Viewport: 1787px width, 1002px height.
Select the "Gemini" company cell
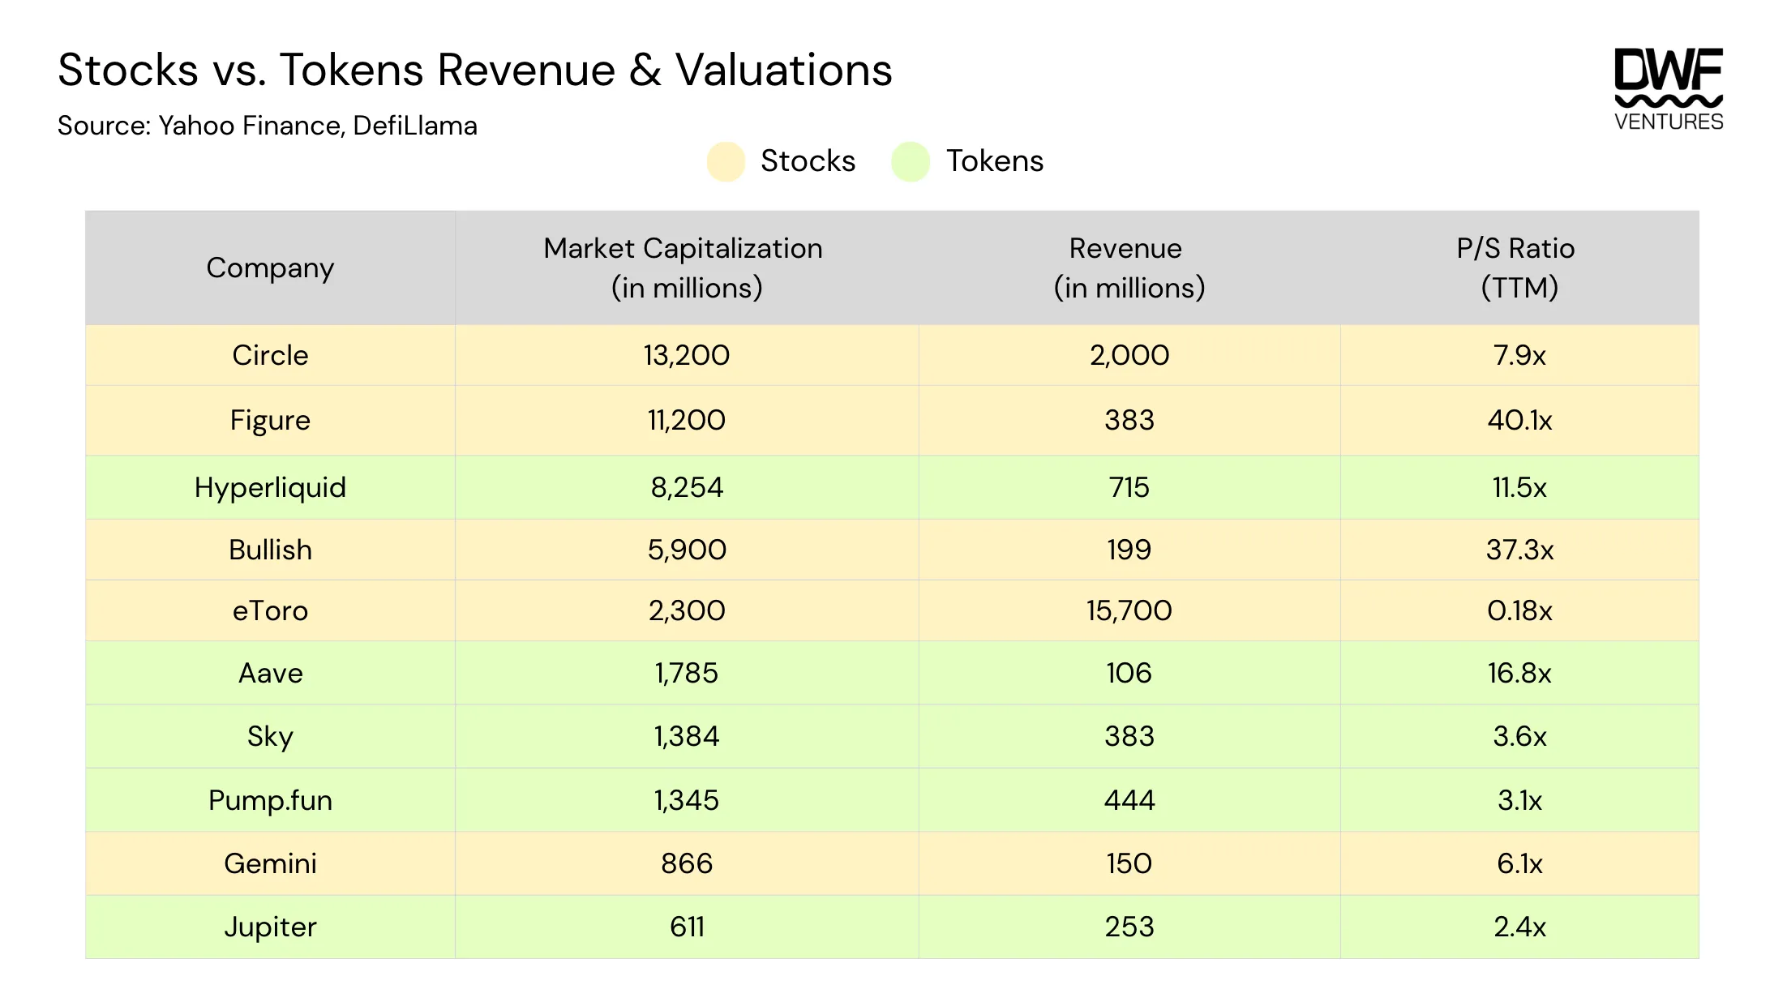270,863
